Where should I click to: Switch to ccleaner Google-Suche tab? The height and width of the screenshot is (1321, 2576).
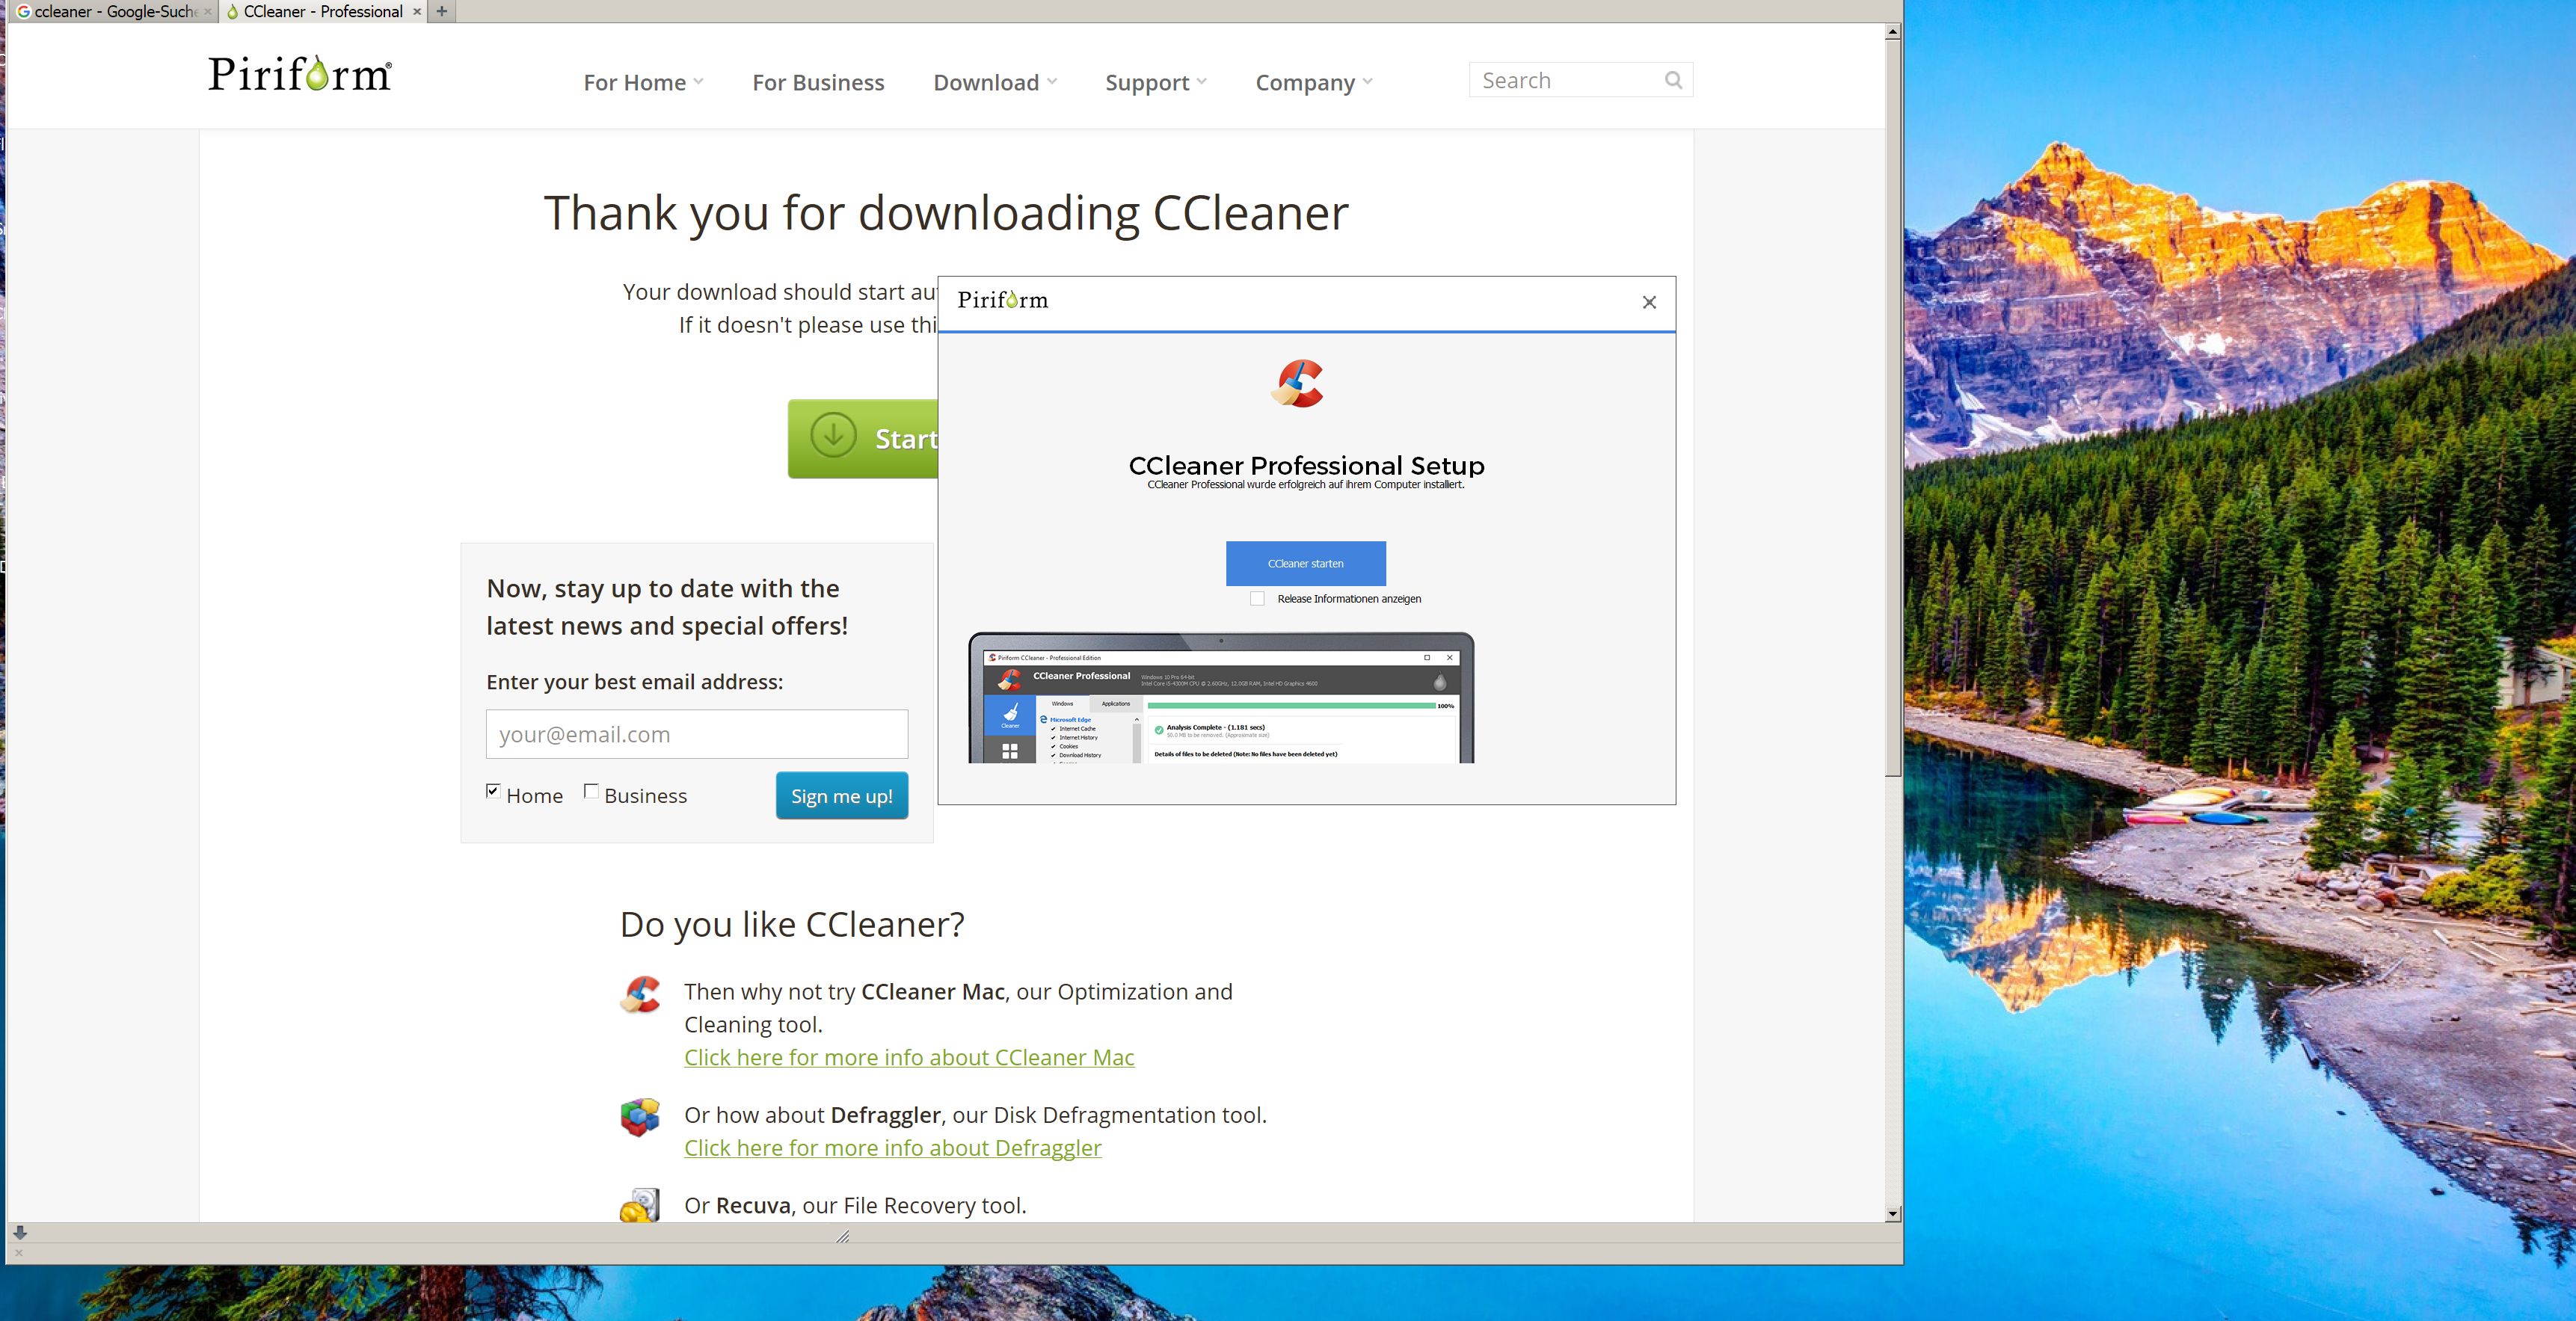tap(110, 11)
